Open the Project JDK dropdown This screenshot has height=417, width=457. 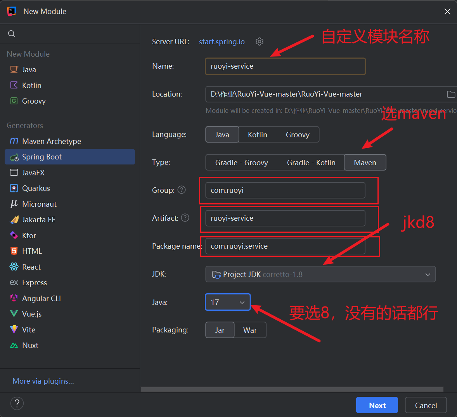[320, 274]
